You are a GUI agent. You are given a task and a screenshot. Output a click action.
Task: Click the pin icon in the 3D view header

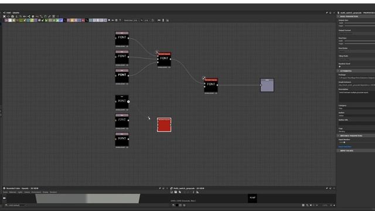[x=160, y=189]
